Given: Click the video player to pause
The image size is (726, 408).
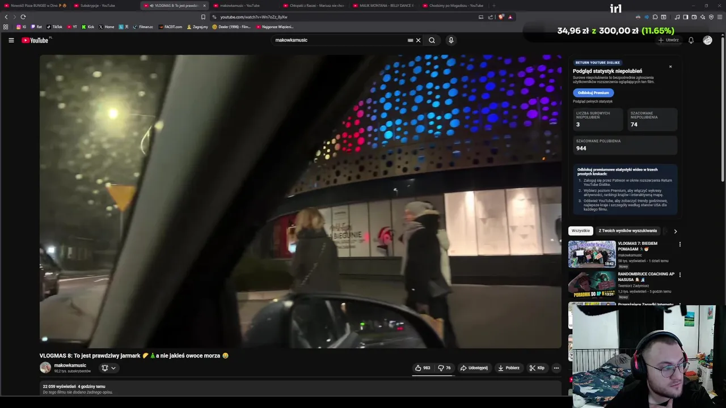Looking at the screenshot, I should [301, 201].
